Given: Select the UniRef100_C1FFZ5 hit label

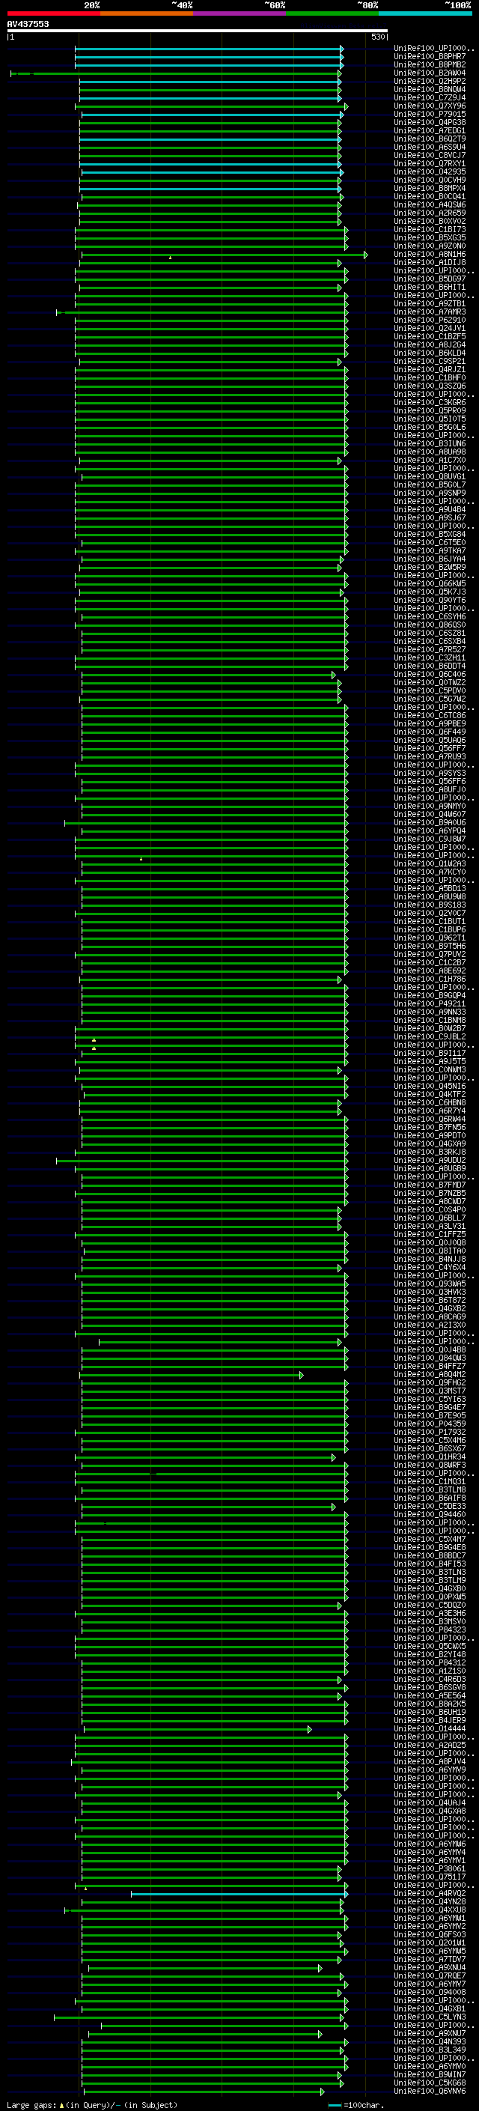Looking at the screenshot, I should [x=430, y=1234].
